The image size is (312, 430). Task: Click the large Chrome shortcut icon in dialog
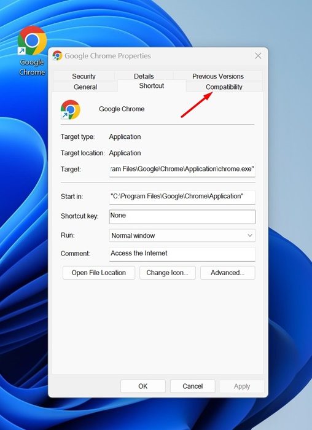(70, 109)
